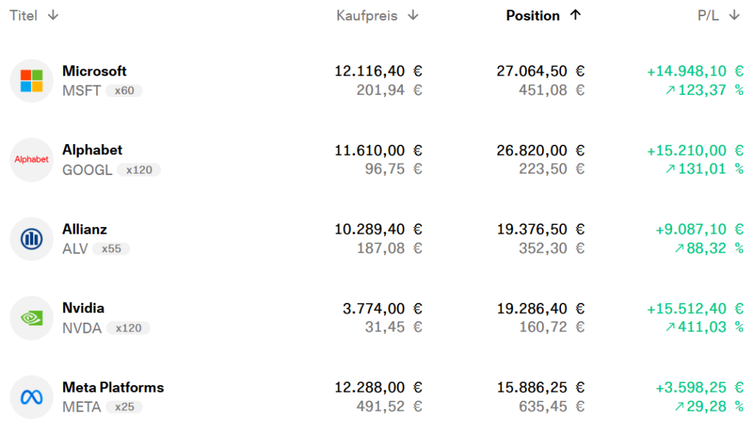Select the Kaufpreis column header
753x433 pixels.
pos(366,15)
